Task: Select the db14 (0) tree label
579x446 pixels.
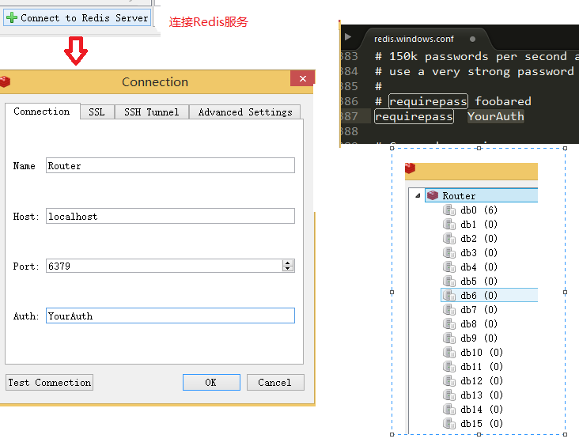Action: point(482,410)
